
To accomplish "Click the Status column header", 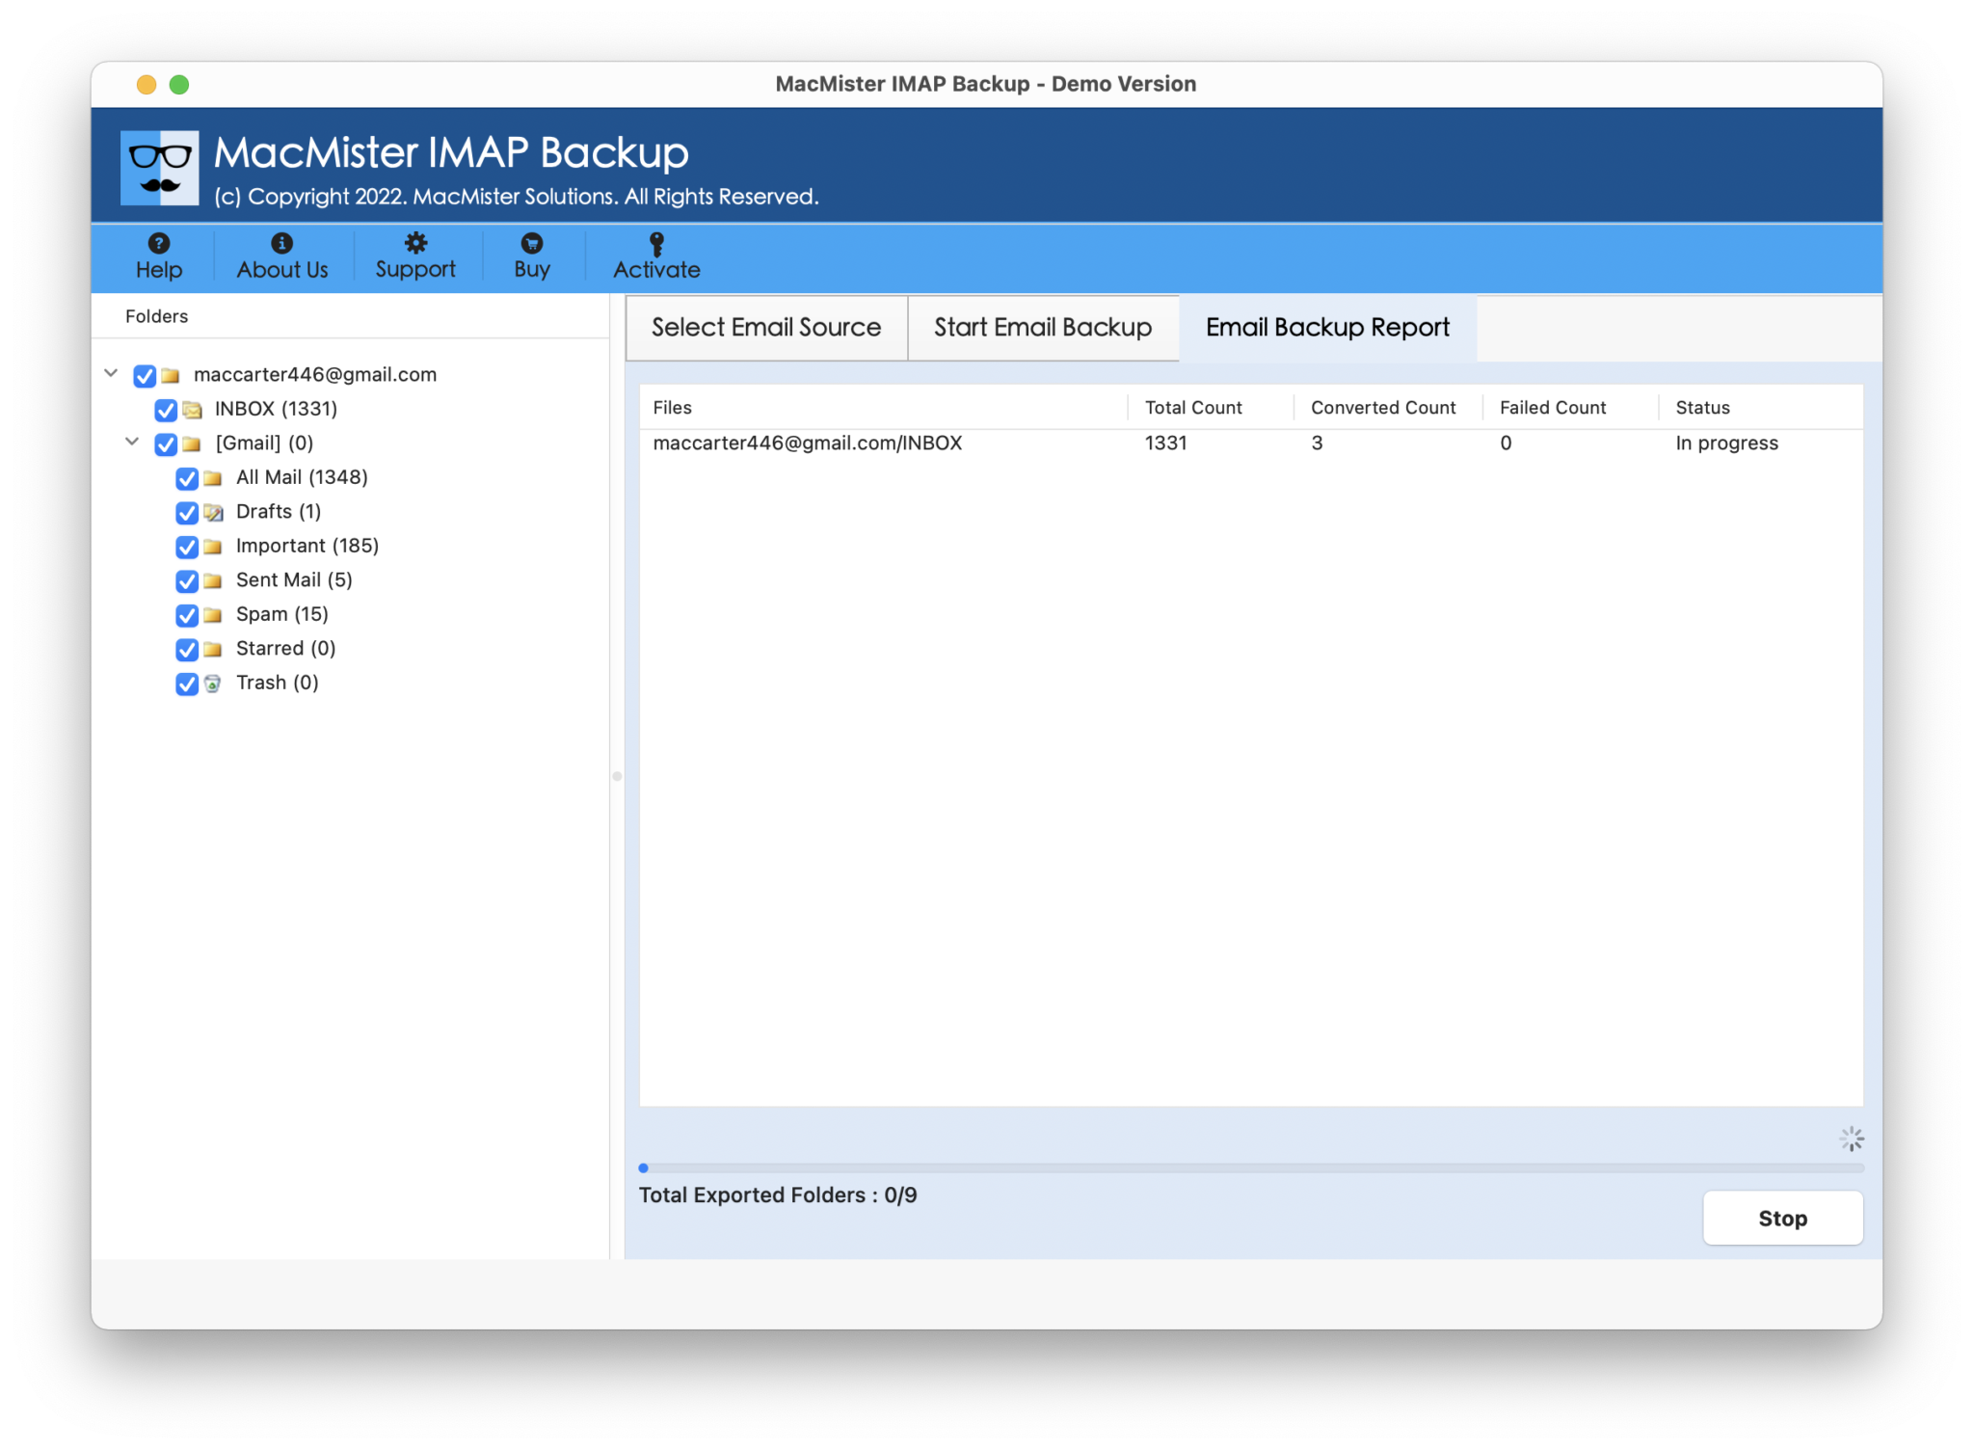I will point(1702,408).
